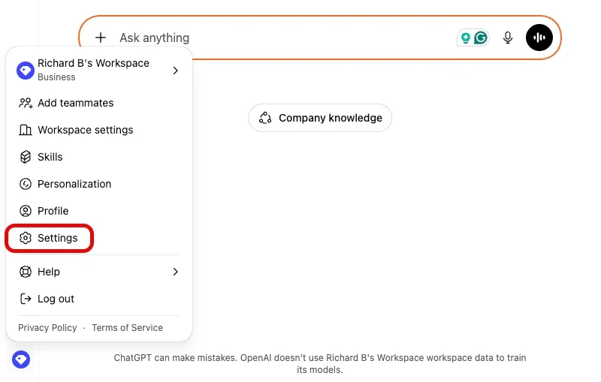601x382 pixels.
Task: Click the Profile person icon
Action: (26, 211)
